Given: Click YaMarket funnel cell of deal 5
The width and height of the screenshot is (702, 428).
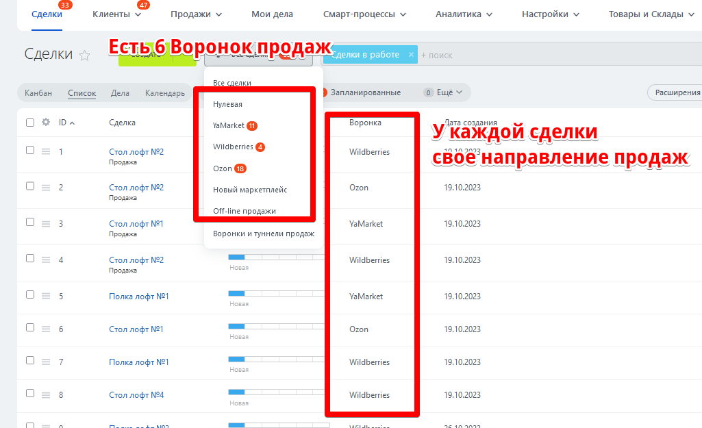Looking at the screenshot, I should 366,297.
